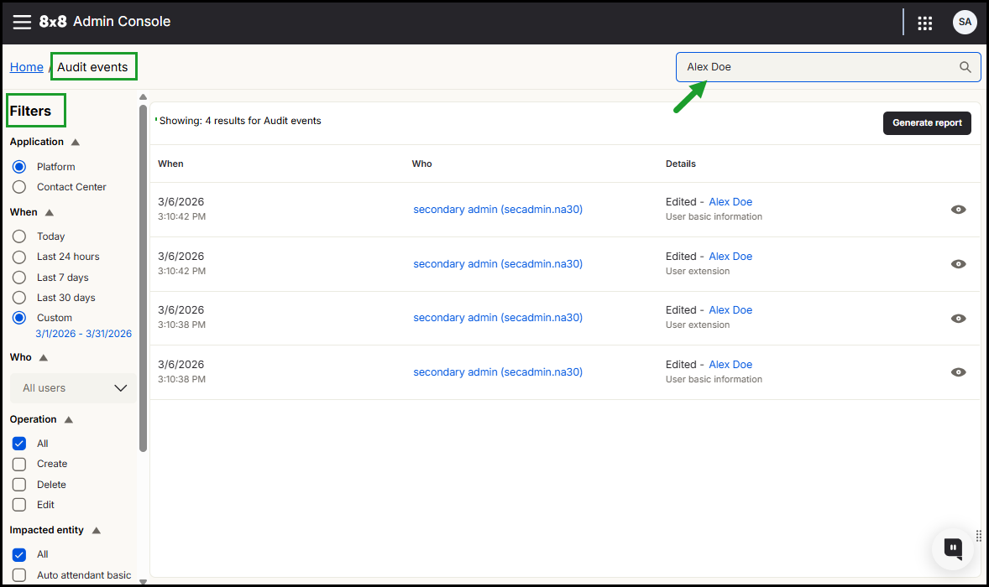This screenshot has height=587, width=989.
Task: View details of 3:10:38 PM basic information event
Action: pyautogui.click(x=958, y=372)
